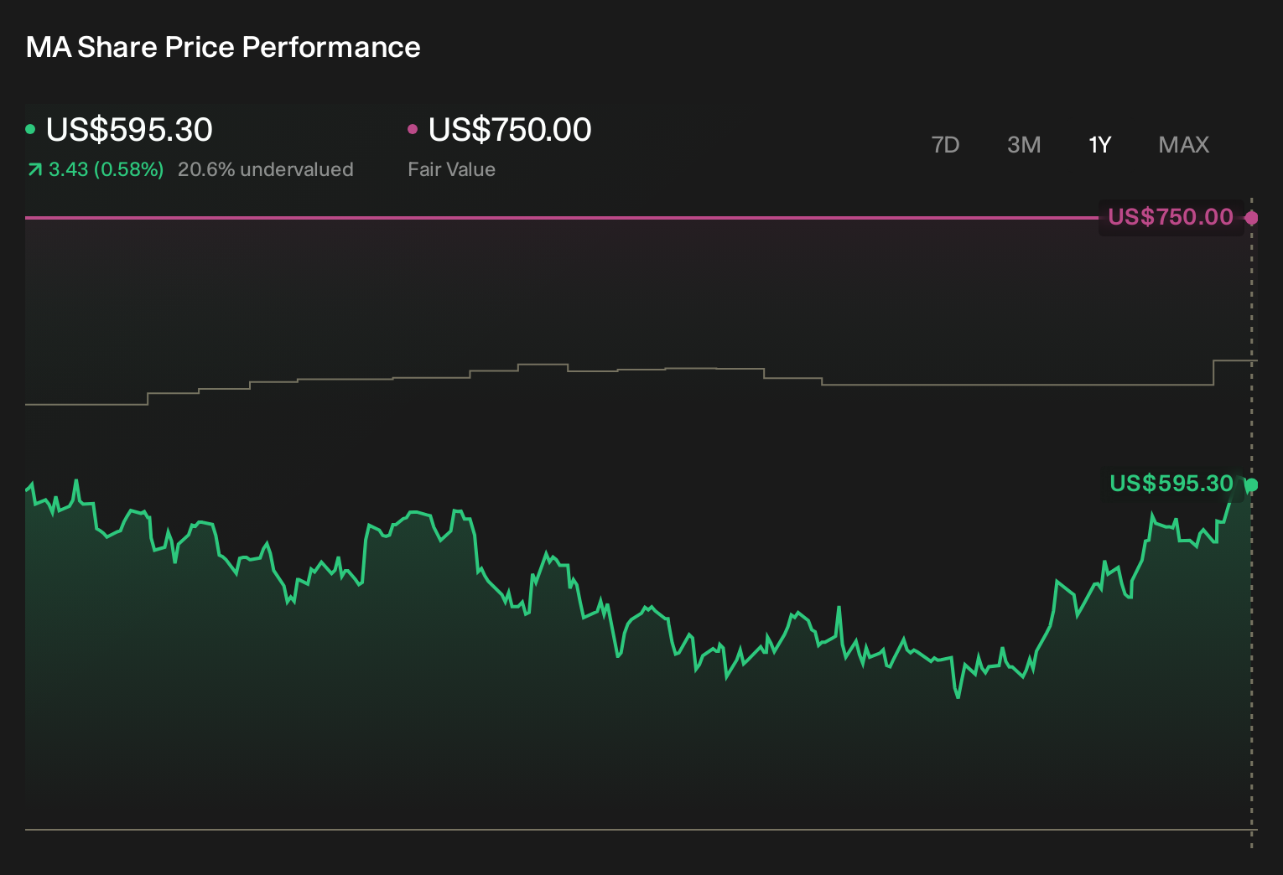Viewport: 1283px width, 875px height.
Task: Click the MA Share Price Performance title
Action: coord(223,47)
